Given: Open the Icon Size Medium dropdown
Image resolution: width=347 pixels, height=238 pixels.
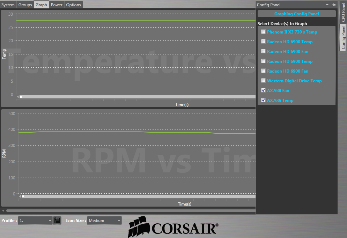Looking at the screenshot, I should tap(104, 220).
